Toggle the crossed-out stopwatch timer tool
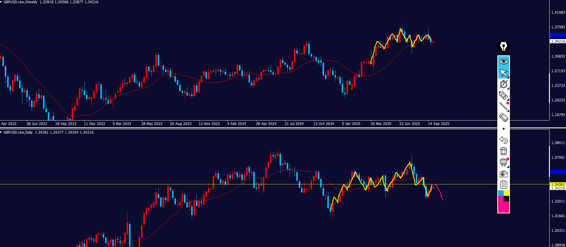Image resolution: width=566 pixels, height=247 pixels. (503, 84)
